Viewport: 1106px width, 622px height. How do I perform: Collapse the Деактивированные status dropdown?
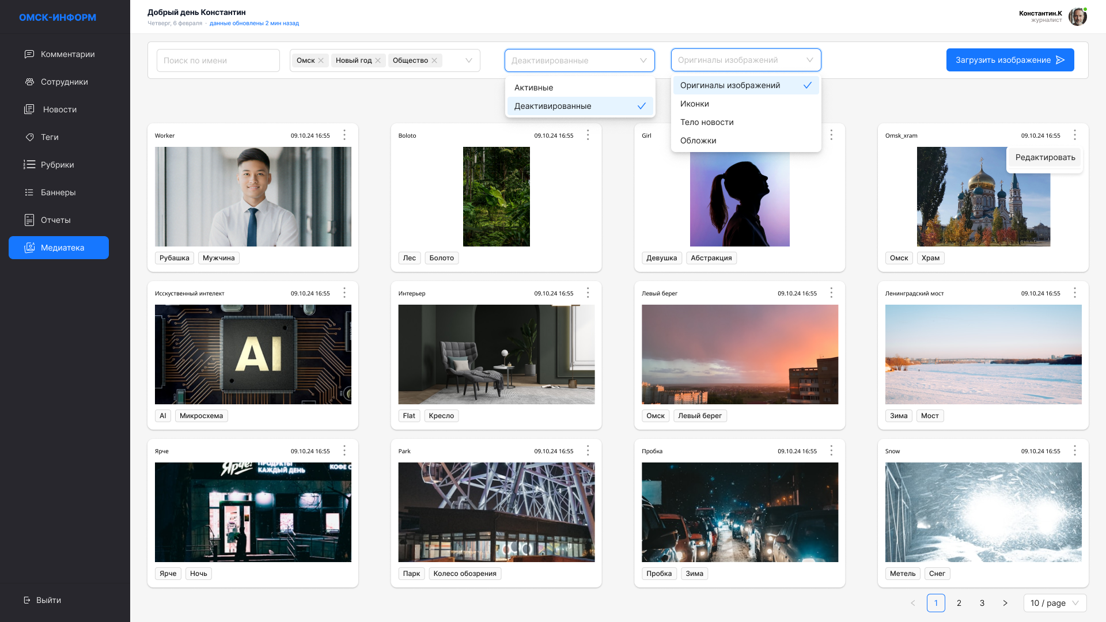tap(643, 60)
